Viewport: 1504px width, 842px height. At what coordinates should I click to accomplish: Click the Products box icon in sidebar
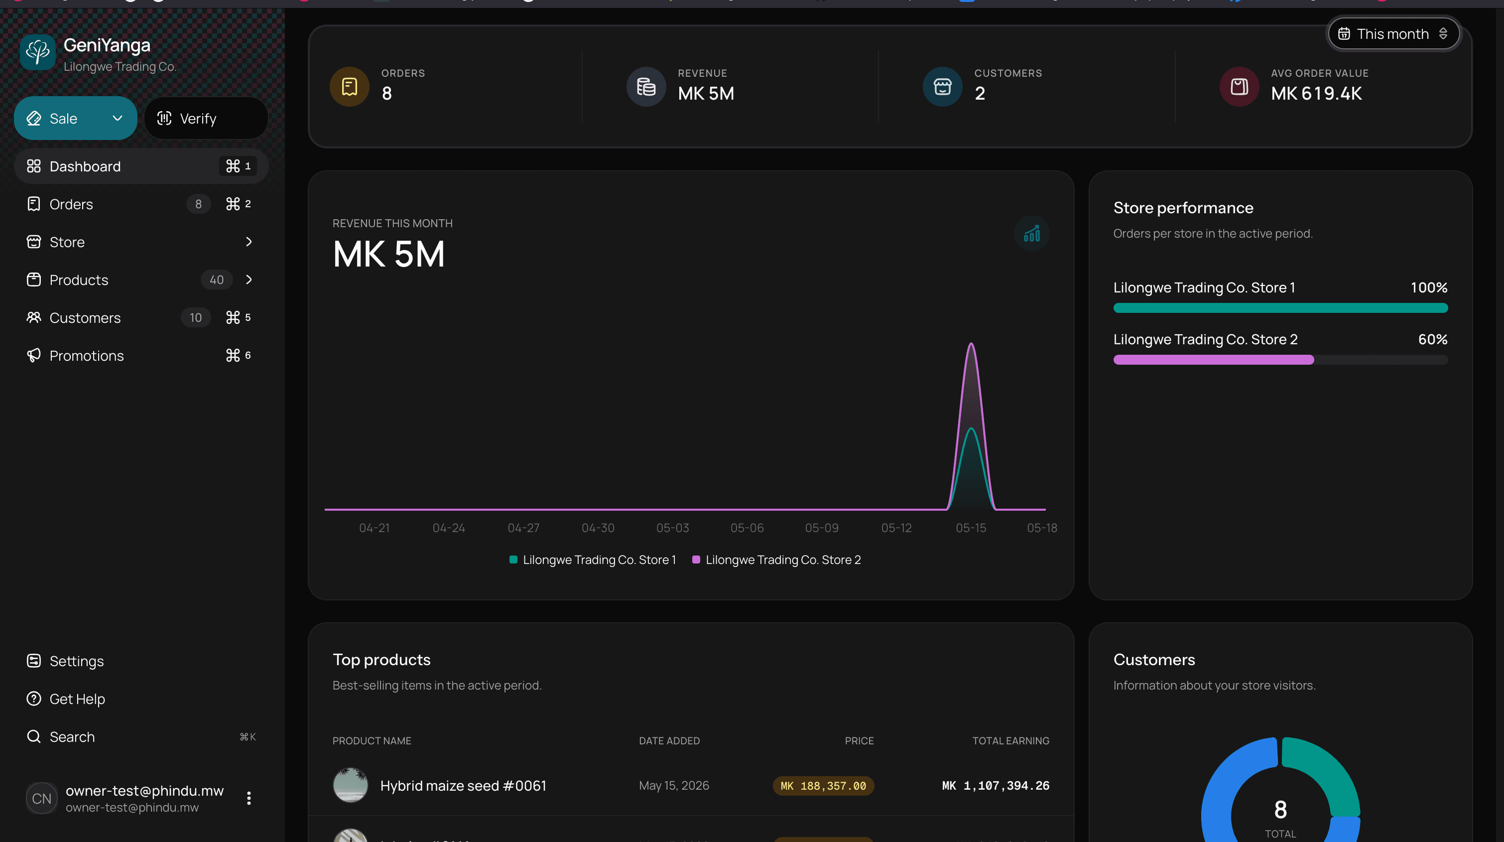34,280
